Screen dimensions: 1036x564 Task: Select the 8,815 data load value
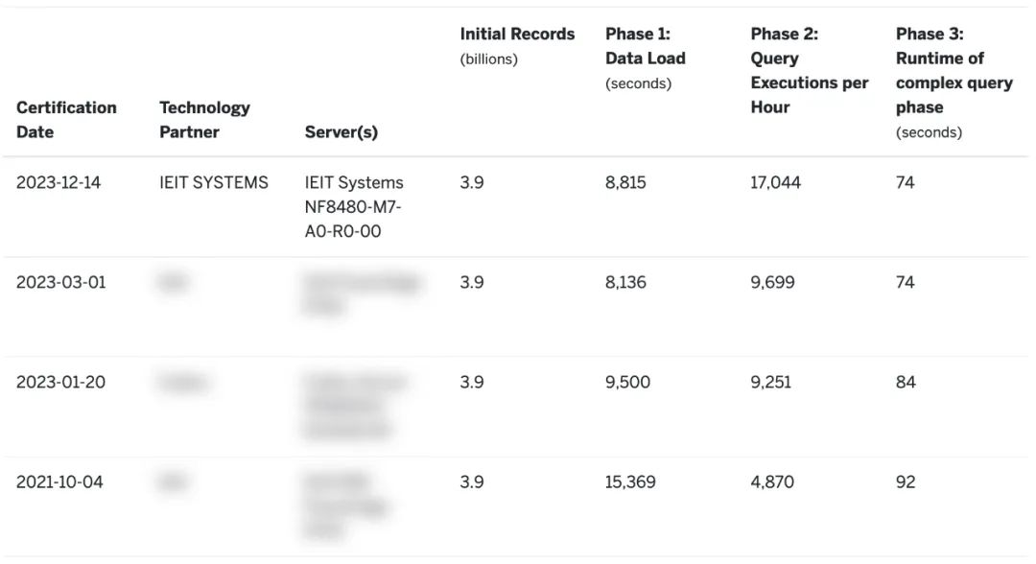[626, 182]
